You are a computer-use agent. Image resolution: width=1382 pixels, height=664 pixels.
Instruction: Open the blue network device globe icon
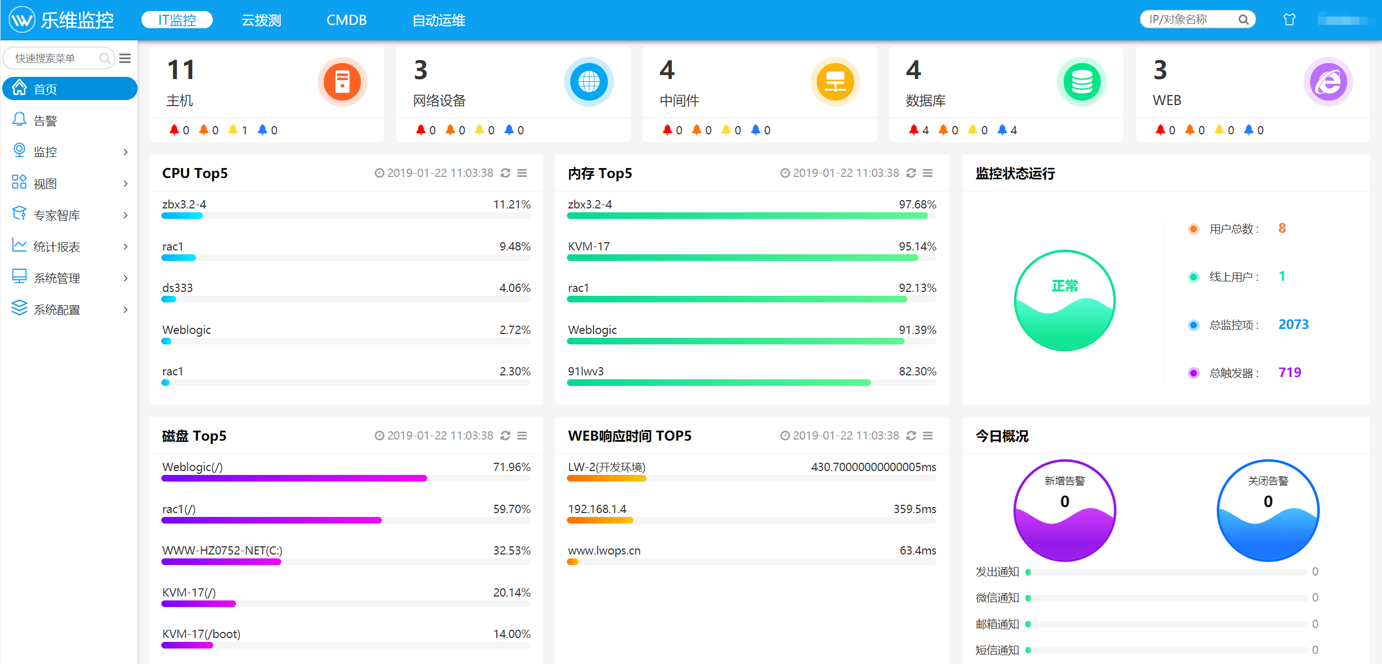[x=588, y=82]
